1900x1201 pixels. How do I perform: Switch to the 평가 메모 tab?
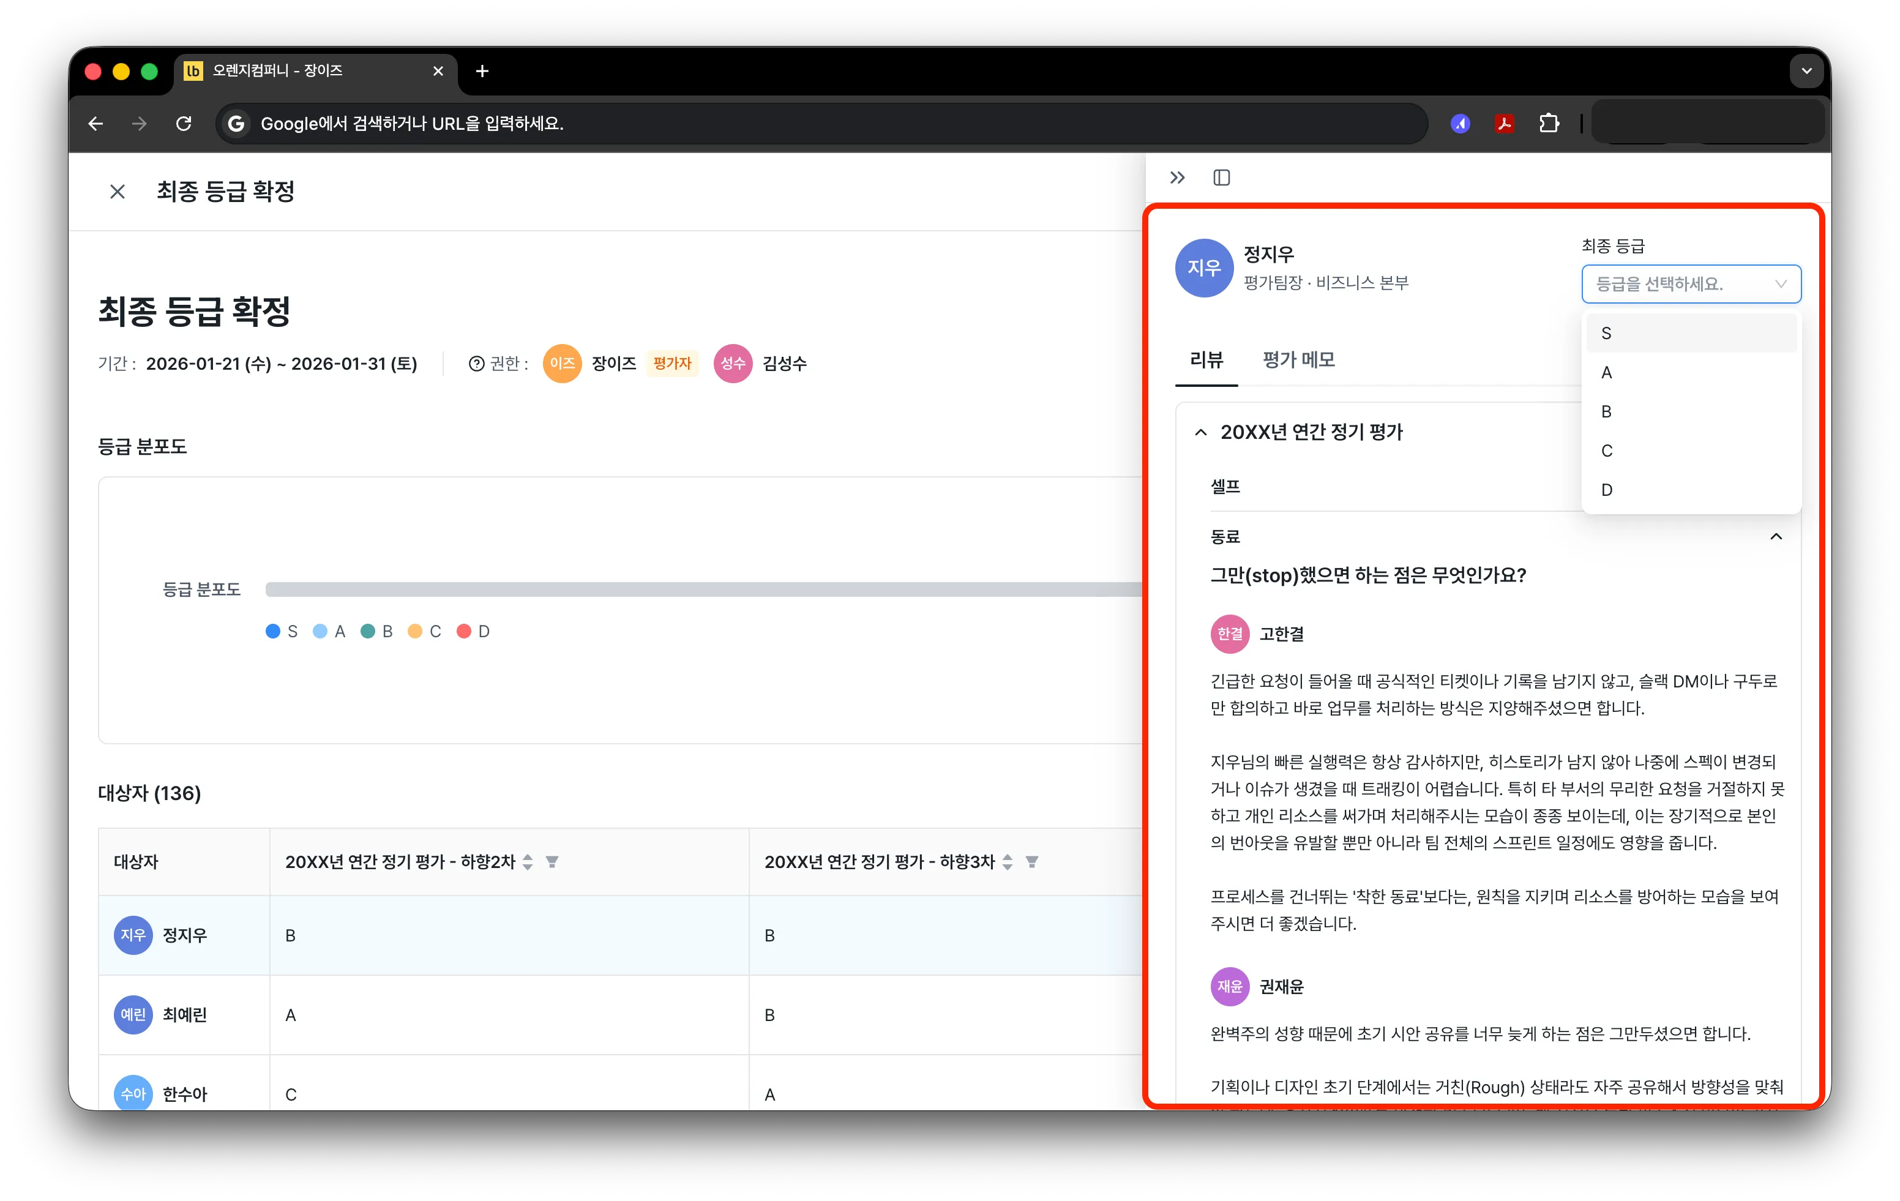click(x=1299, y=360)
